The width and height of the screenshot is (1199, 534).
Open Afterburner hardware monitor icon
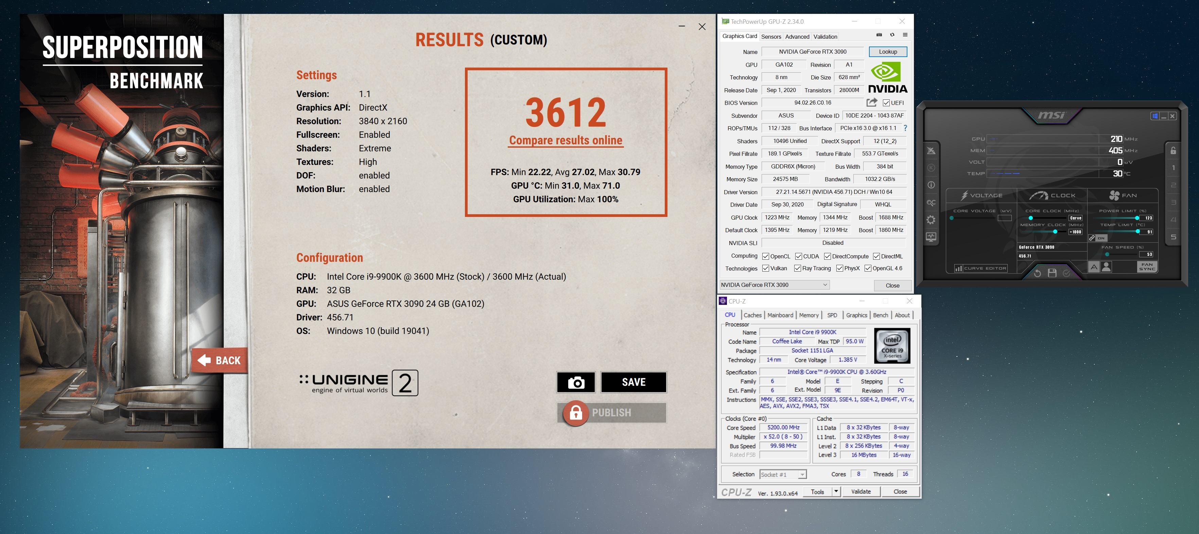click(931, 237)
